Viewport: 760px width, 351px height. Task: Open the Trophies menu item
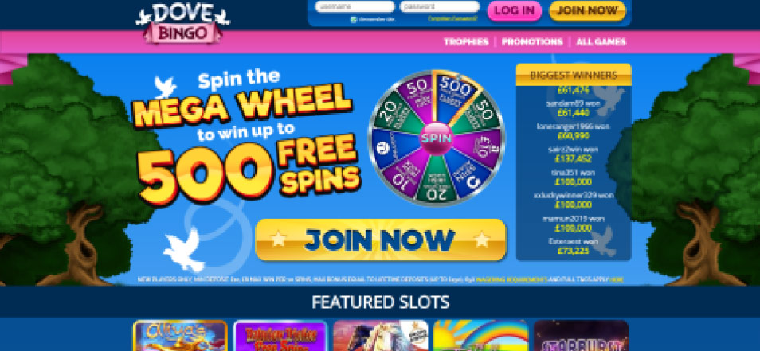466,41
